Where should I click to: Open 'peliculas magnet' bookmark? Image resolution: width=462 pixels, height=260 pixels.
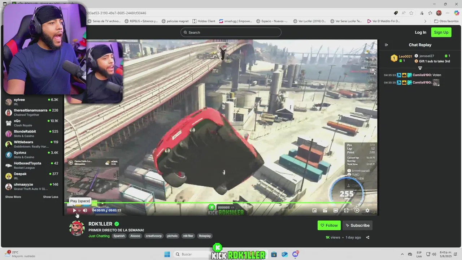tap(176, 21)
